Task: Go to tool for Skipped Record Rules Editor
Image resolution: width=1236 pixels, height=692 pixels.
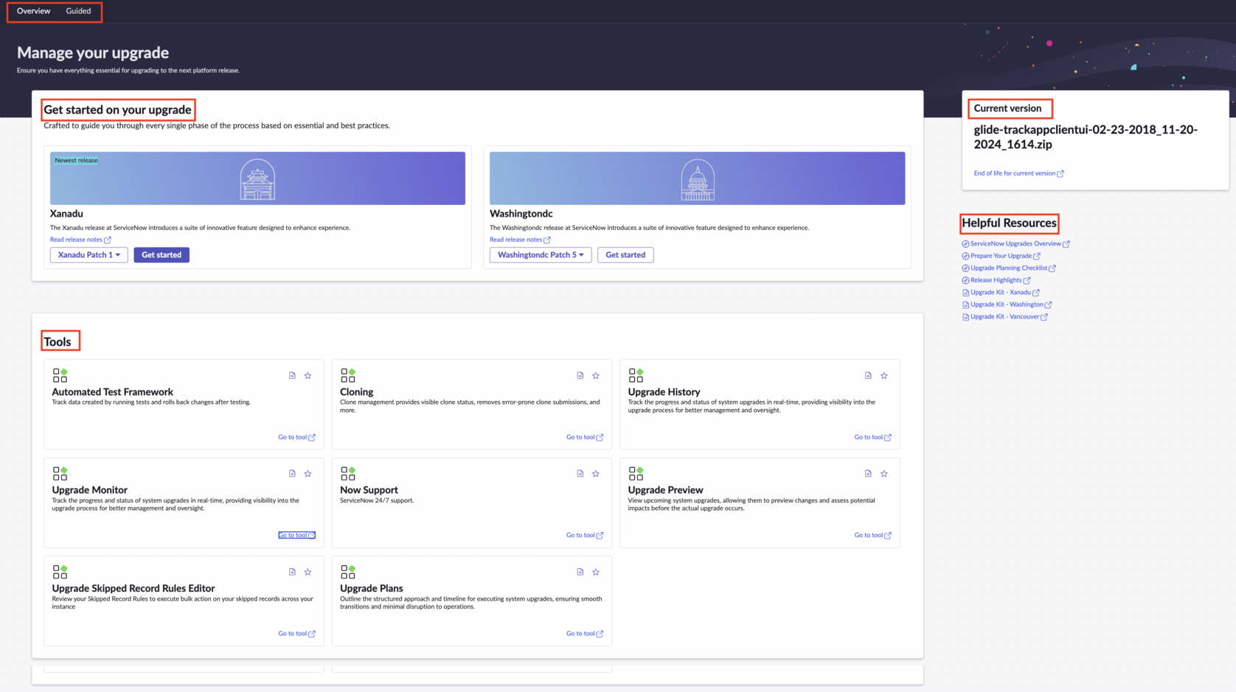Action: click(x=296, y=634)
